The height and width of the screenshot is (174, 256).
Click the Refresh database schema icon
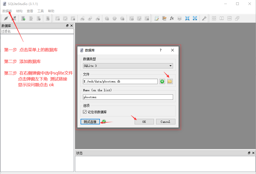48,18
